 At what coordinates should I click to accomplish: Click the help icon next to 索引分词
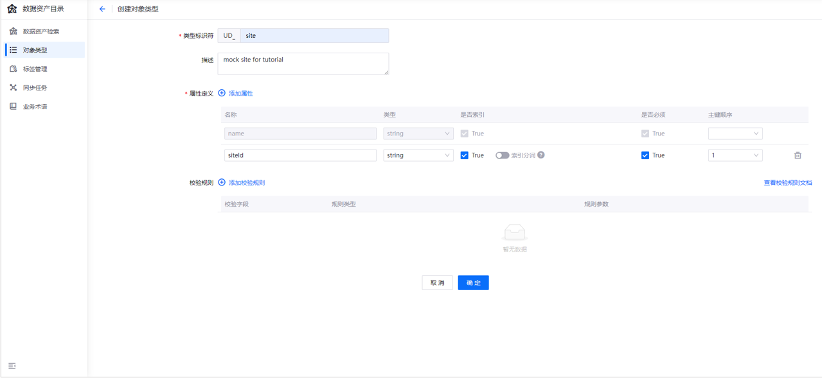pyautogui.click(x=541, y=155)
